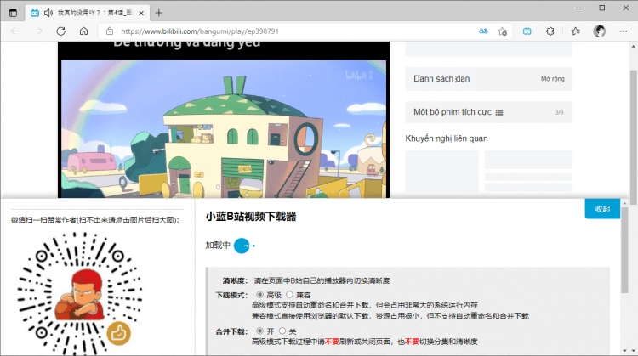Add this page to favorites

[503, 31]
